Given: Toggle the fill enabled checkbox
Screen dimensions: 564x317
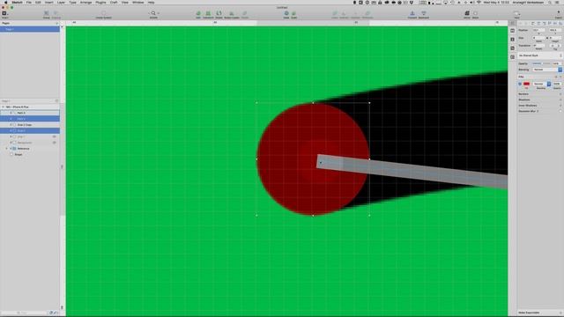Looking at the screenshot, I should click(520, 84).
